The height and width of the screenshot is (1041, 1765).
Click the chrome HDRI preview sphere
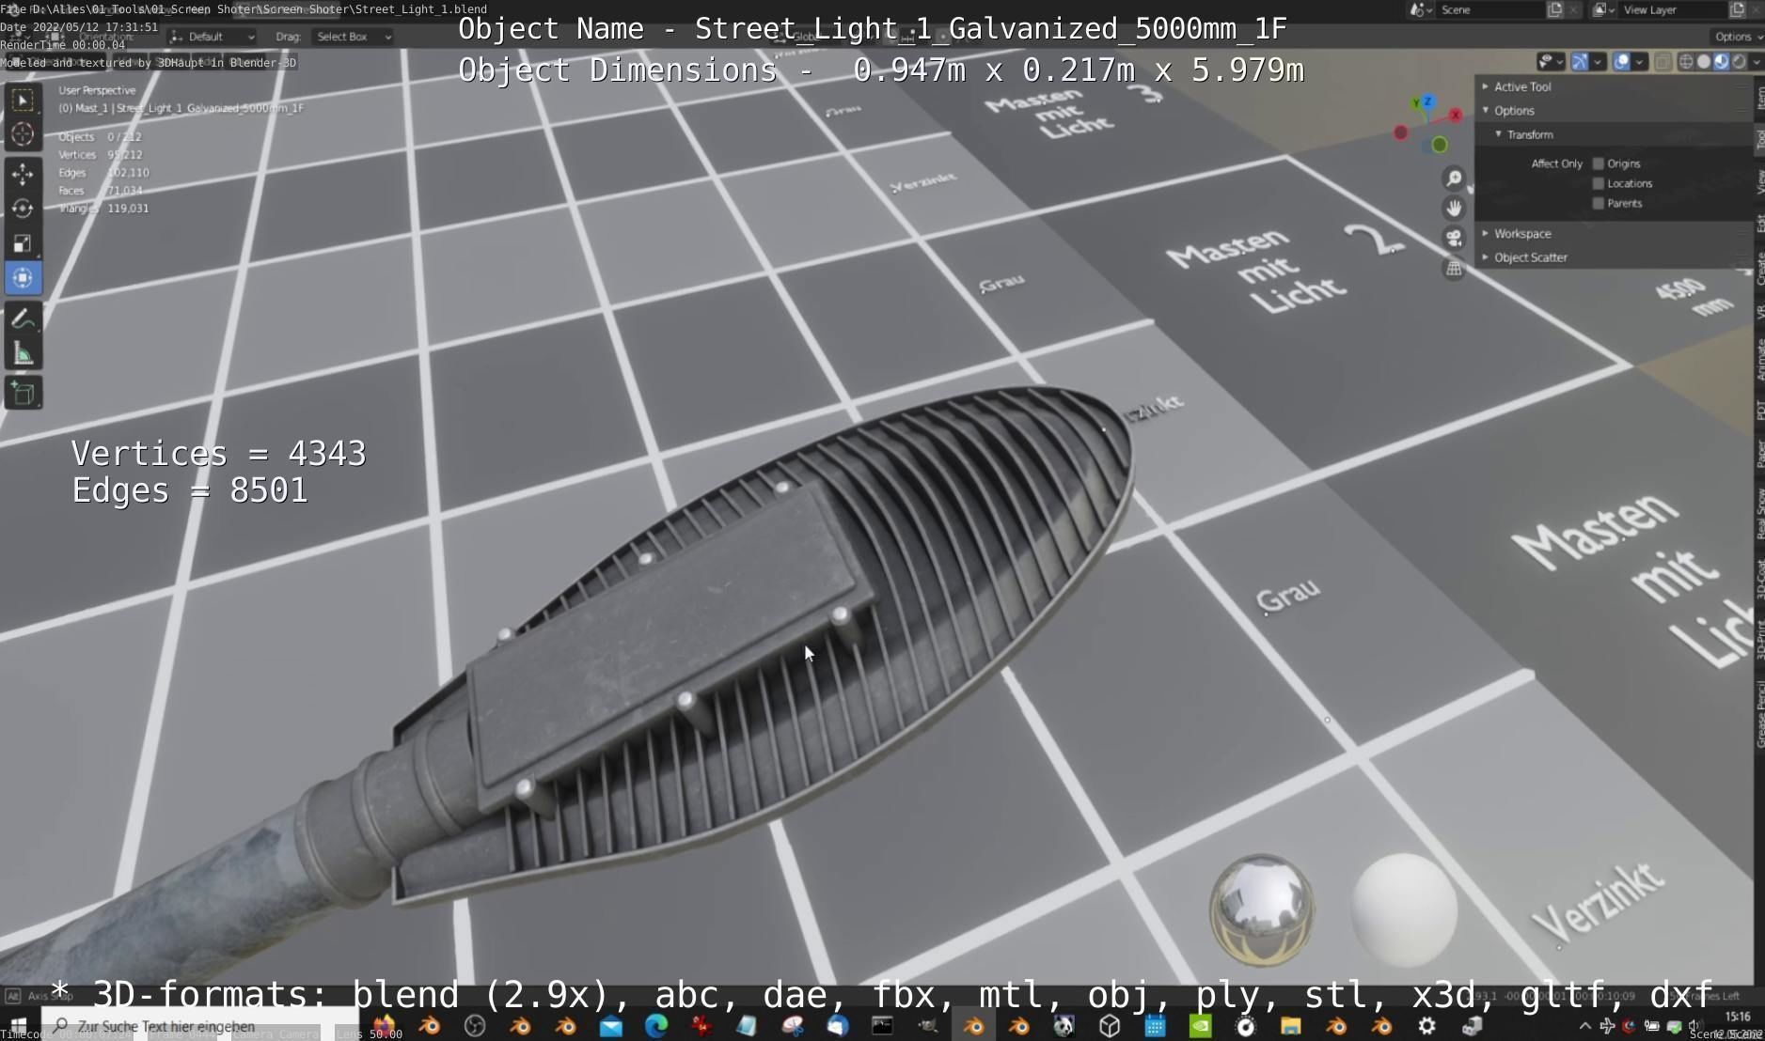1261,909
